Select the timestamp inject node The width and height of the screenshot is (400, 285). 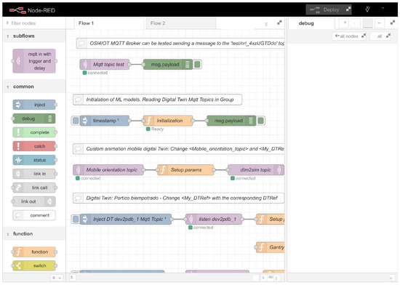(105, 121)
